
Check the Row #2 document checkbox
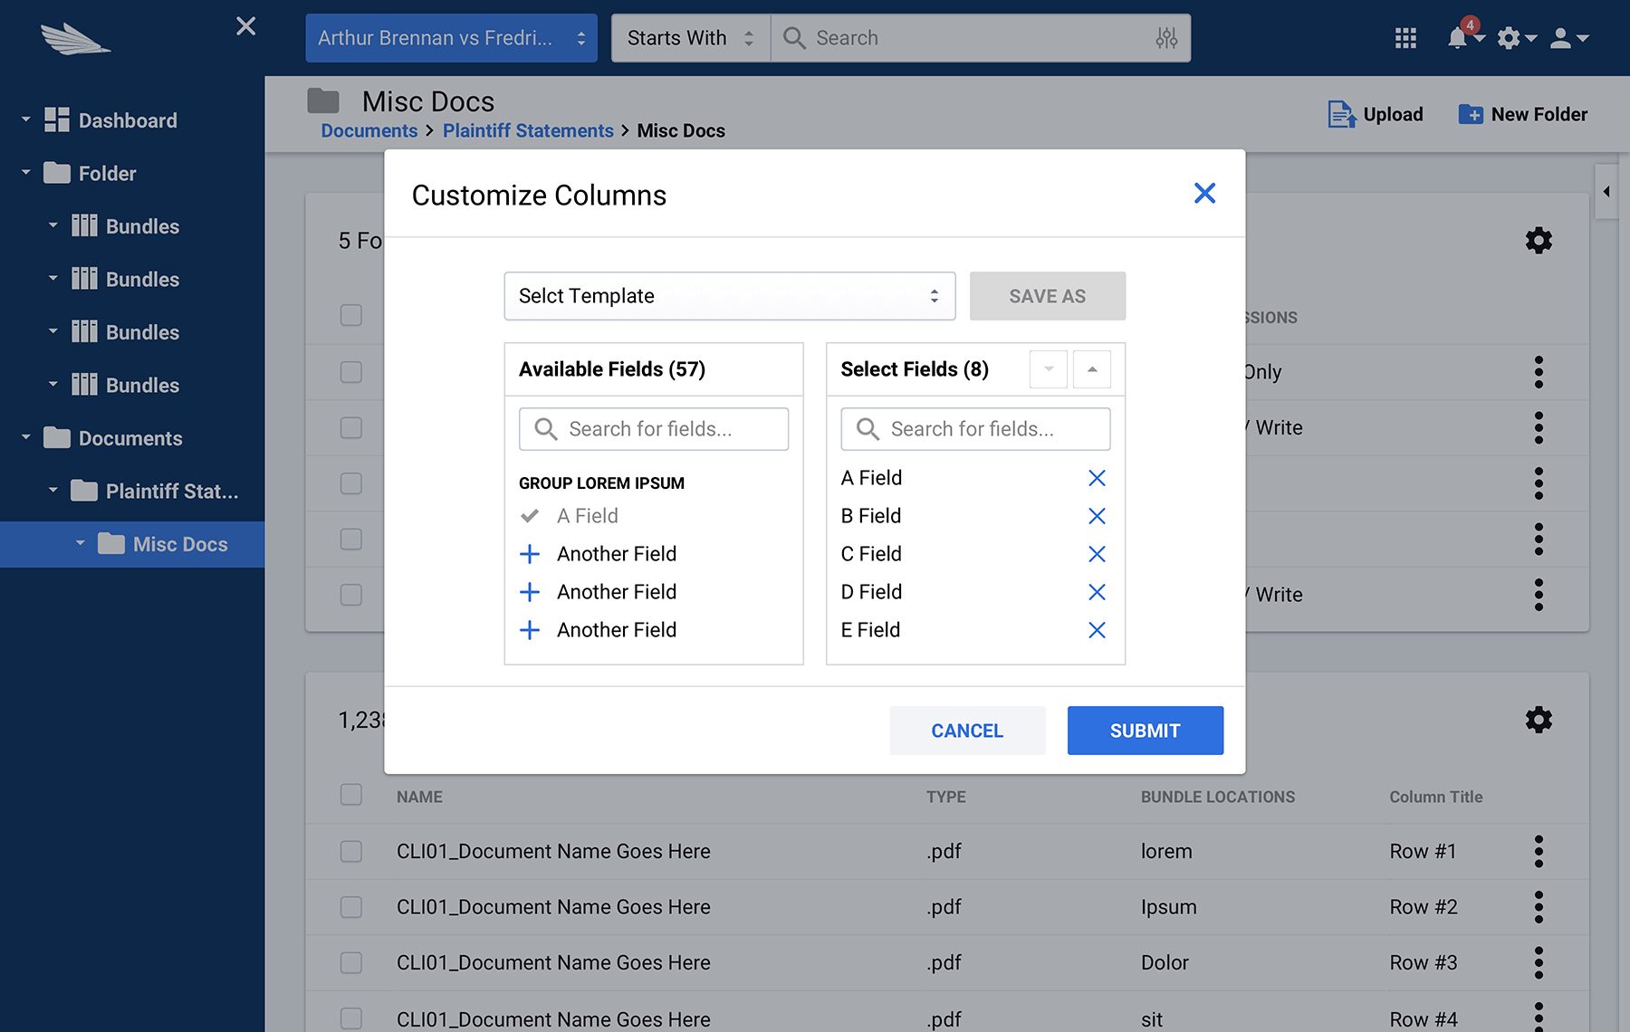(x=351, y=907)
